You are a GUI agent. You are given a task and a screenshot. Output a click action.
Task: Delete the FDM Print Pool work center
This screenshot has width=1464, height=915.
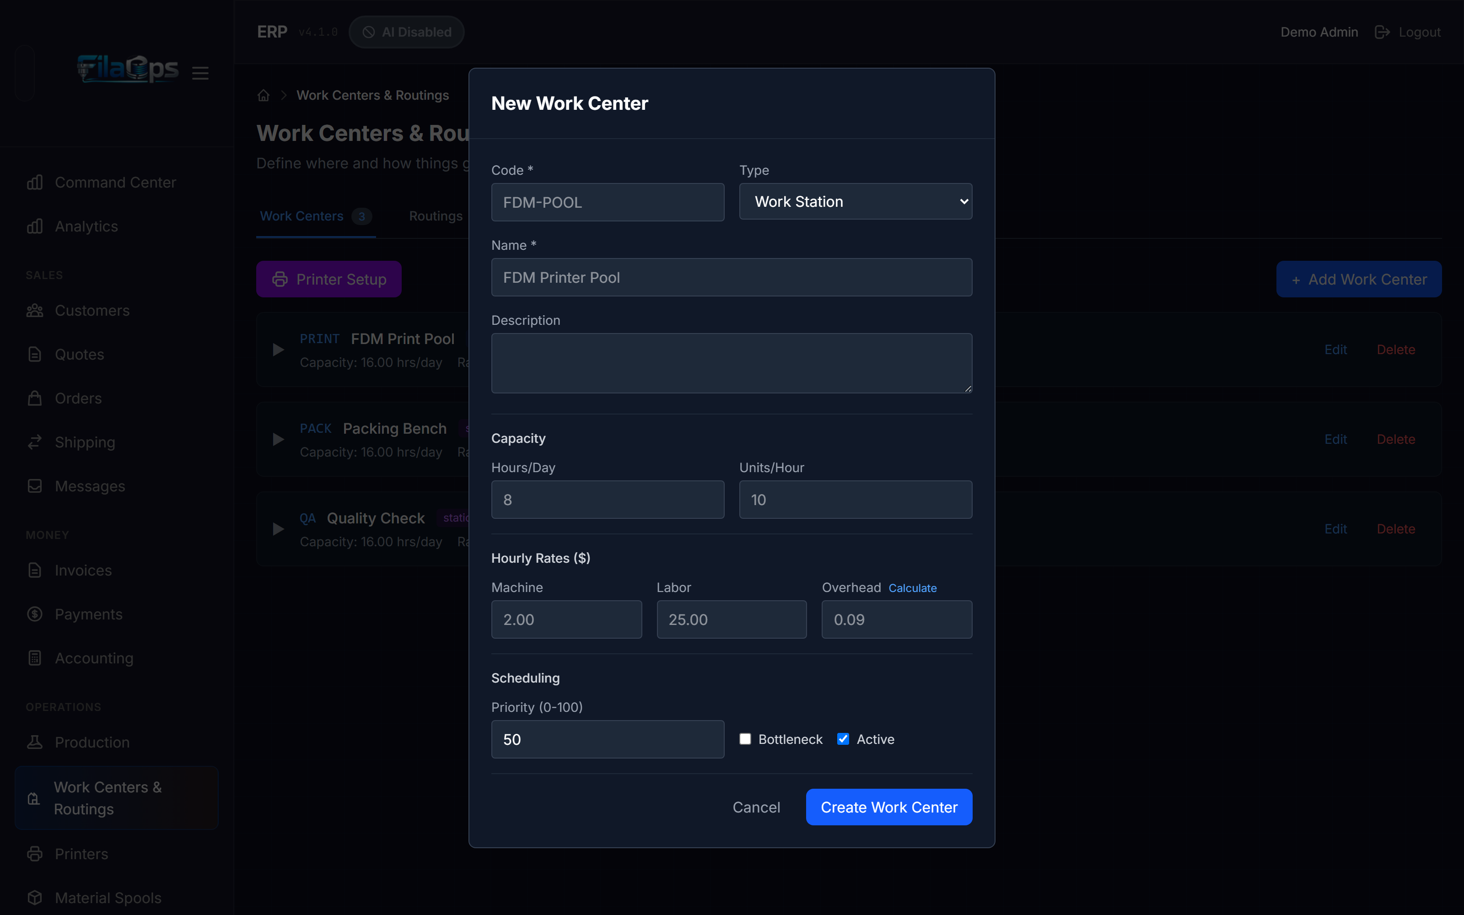tap(1396, 350)
